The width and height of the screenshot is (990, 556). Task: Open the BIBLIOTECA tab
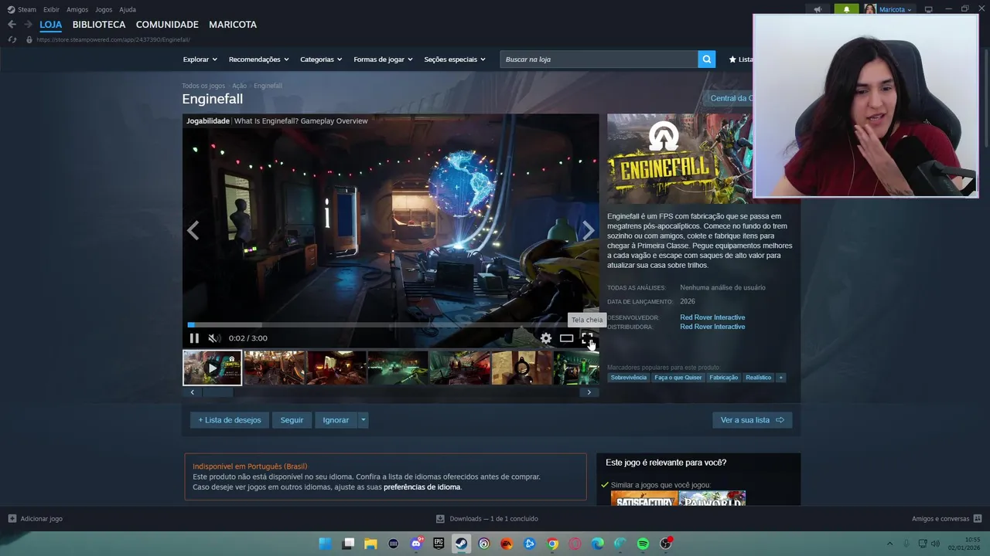tap(99, 25)
